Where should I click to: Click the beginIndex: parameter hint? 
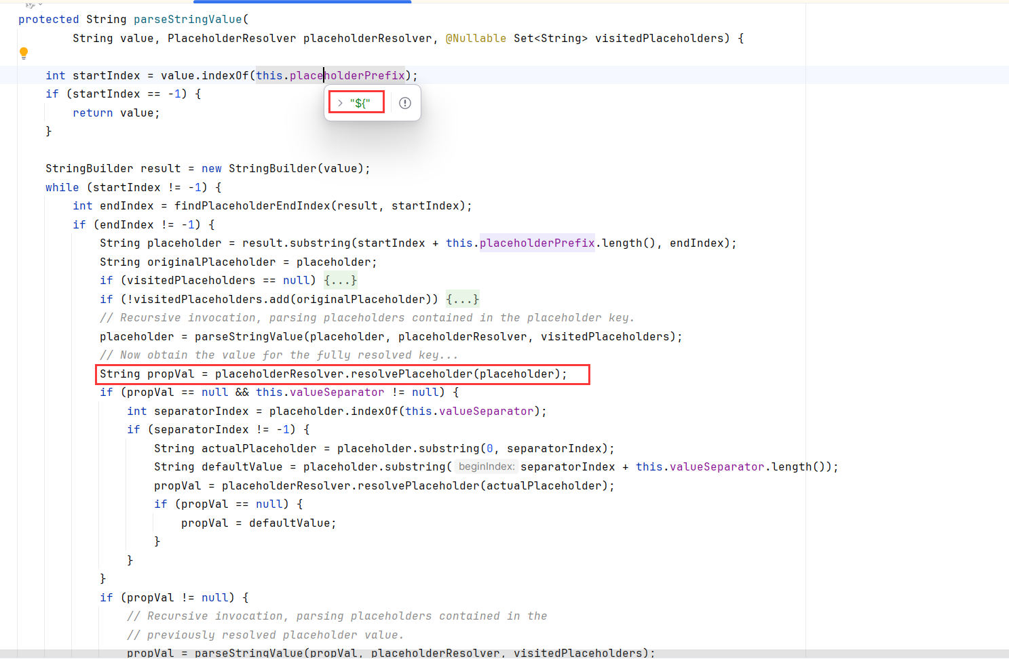(487, 466)
